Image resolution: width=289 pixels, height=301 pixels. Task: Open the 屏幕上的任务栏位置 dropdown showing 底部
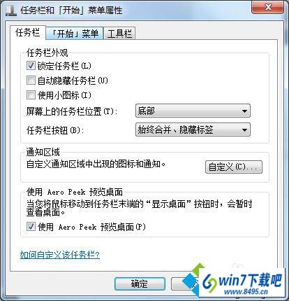pos(193,111)
